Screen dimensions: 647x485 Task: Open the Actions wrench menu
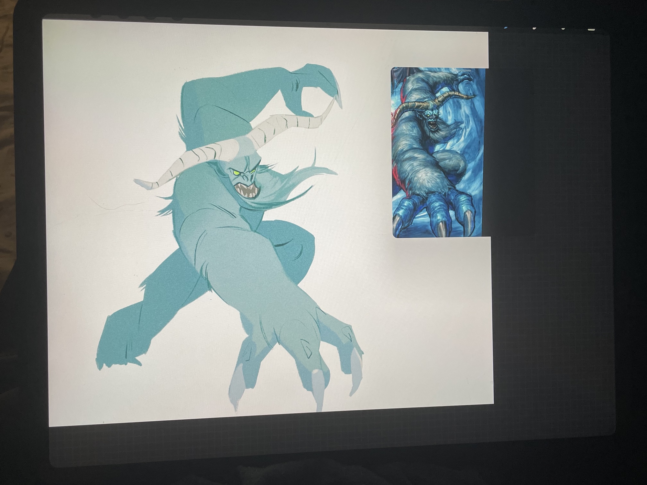96,16
